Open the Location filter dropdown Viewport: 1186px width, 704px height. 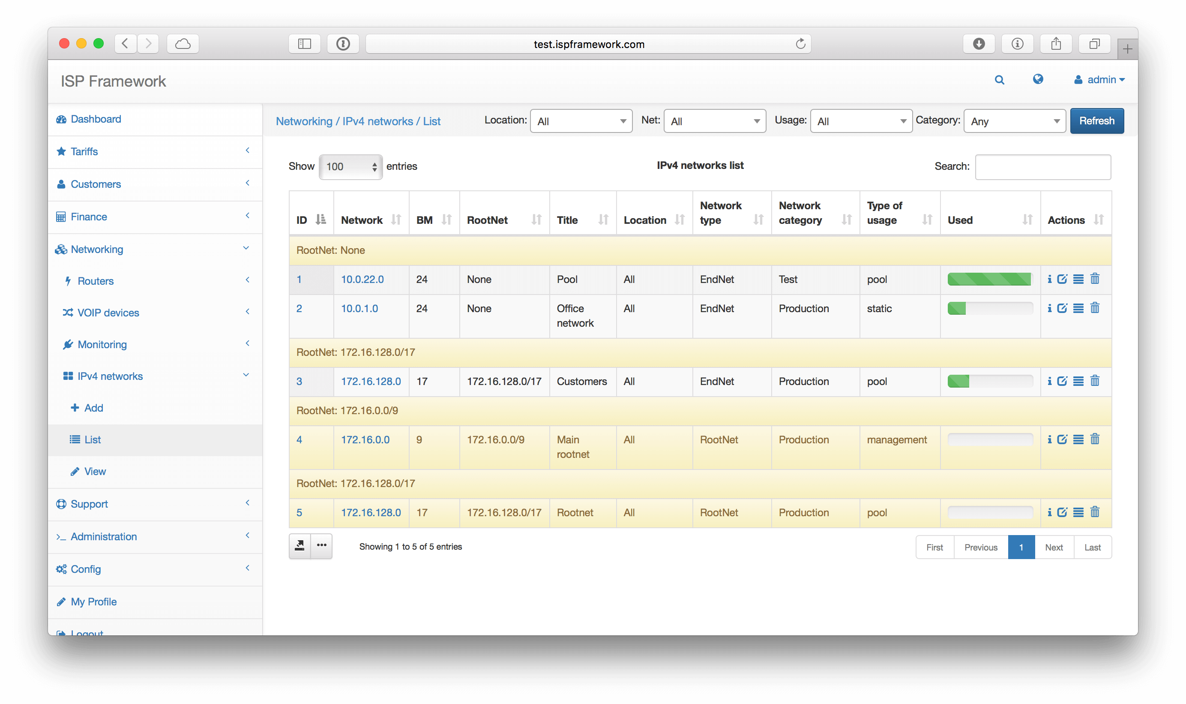(x=581, y=121)
